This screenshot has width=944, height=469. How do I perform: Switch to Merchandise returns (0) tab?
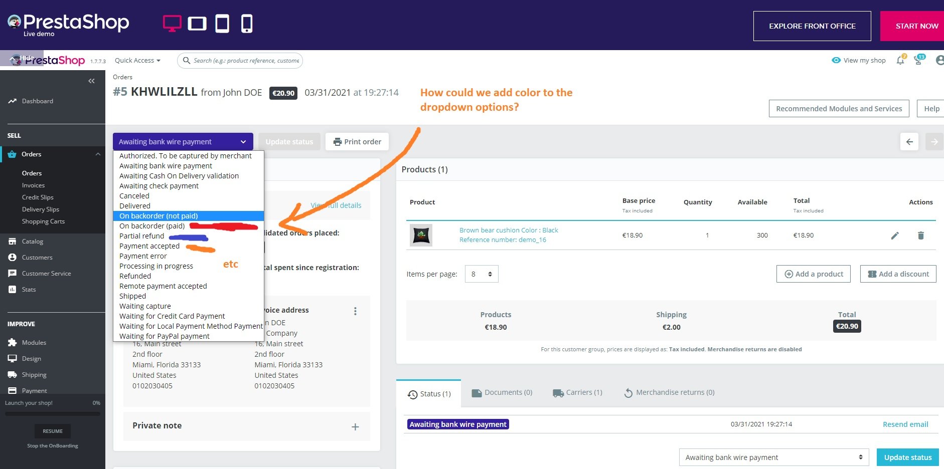click(x=669, y=392)
